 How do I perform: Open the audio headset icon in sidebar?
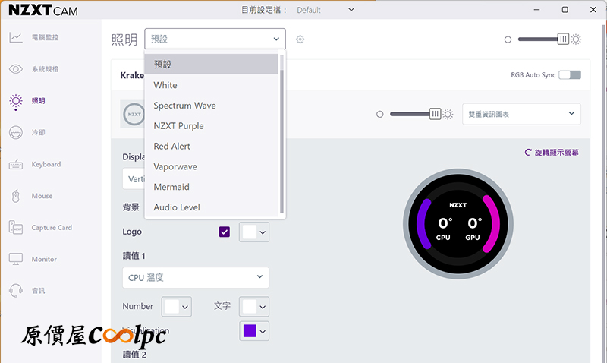point(16,291)
